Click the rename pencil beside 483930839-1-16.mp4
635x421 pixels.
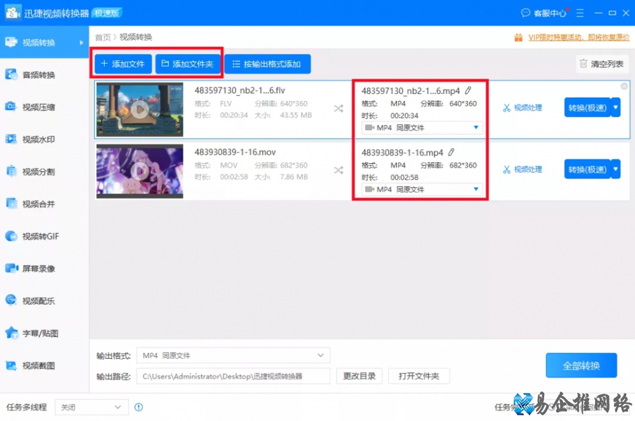(451, 152)
